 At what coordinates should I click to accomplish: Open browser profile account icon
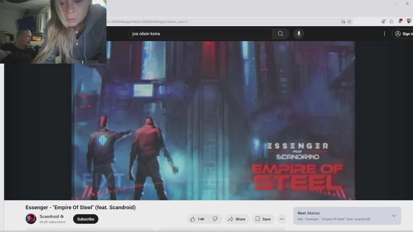click(383, 22)
